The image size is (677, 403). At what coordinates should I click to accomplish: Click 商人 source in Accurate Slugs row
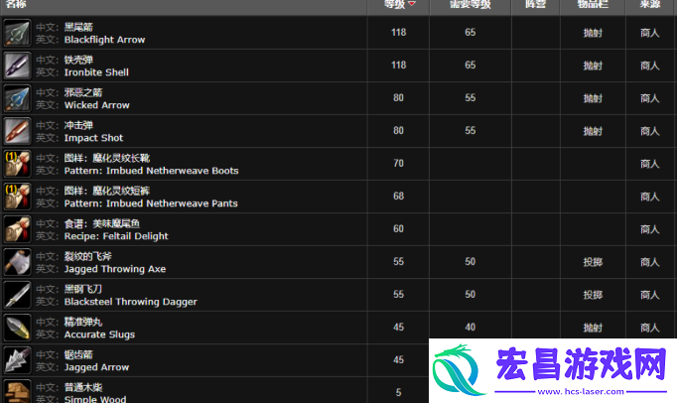click(650, 328)
